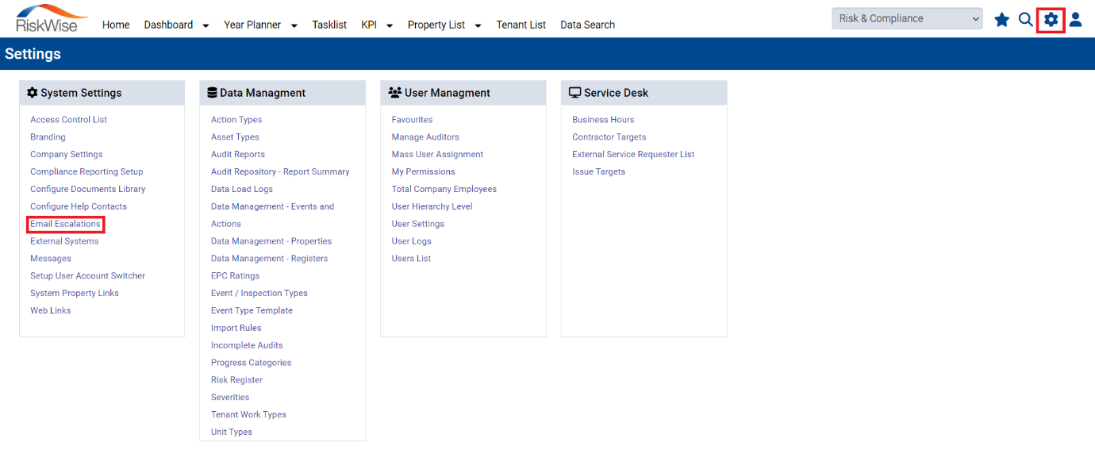This screenshot has width=1095, height=454.
Task: Open the EPC Ratings link
Action: click(x=235, y=276)
